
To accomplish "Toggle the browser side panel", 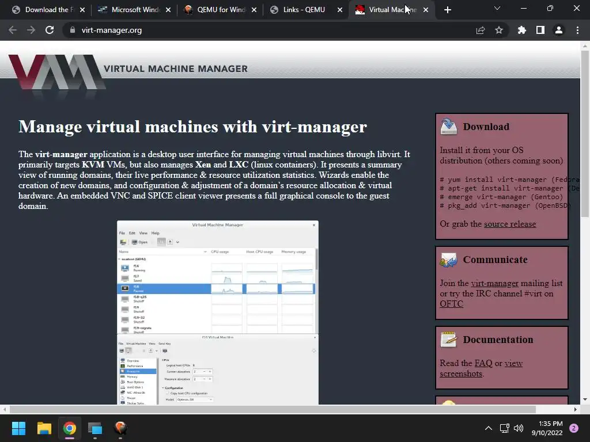I will tap(540, 30).
